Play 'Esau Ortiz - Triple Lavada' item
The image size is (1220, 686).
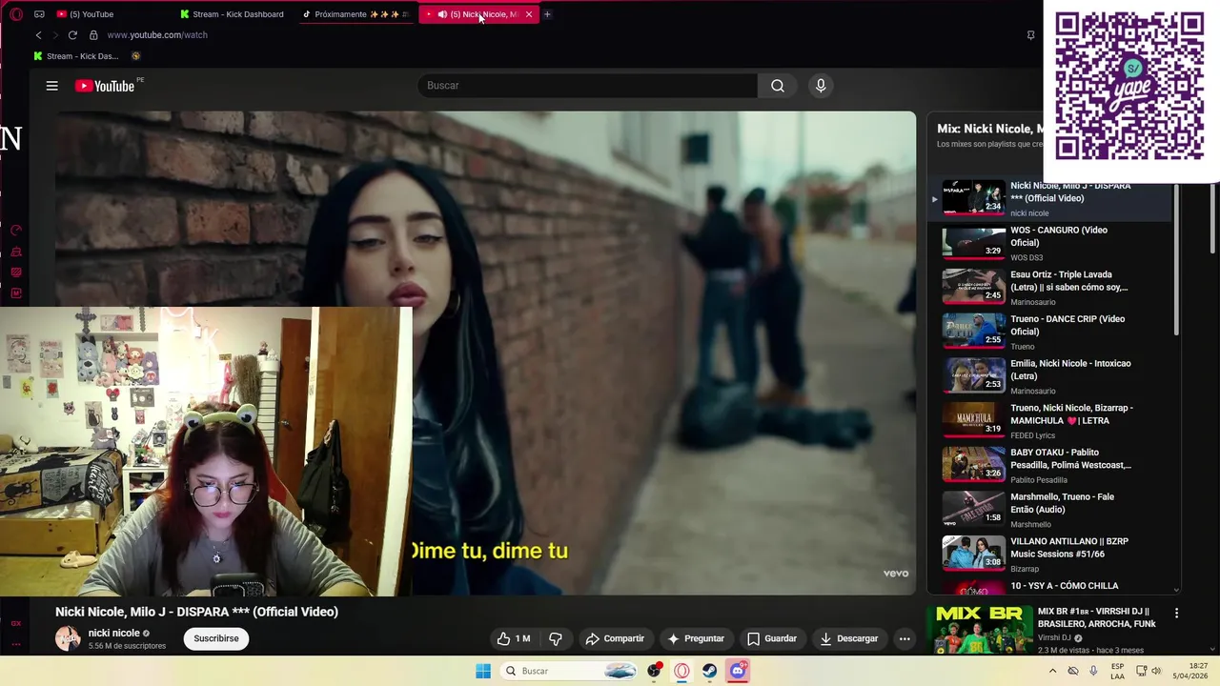[1048, 288]
